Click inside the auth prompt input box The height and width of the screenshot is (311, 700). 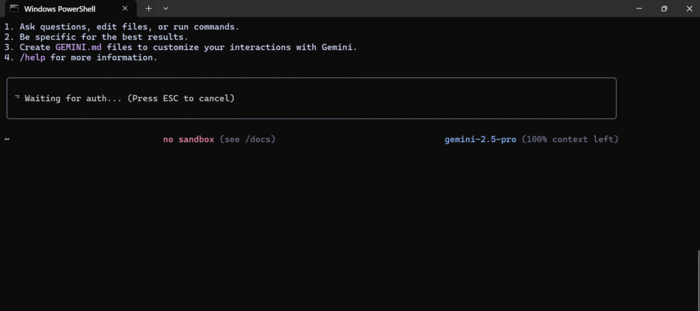point(312,98)
